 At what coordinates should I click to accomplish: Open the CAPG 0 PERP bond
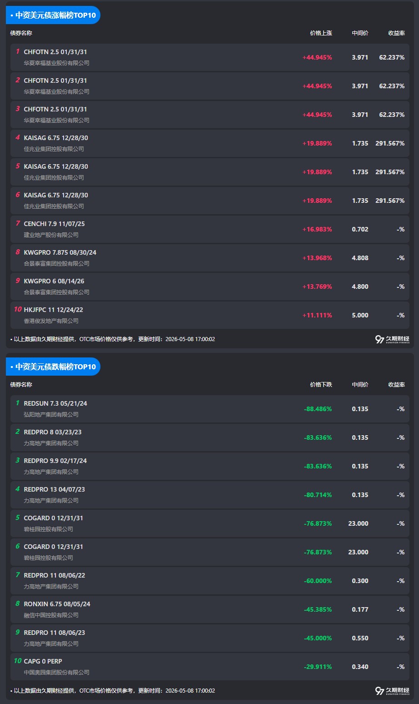pos(210,667)
